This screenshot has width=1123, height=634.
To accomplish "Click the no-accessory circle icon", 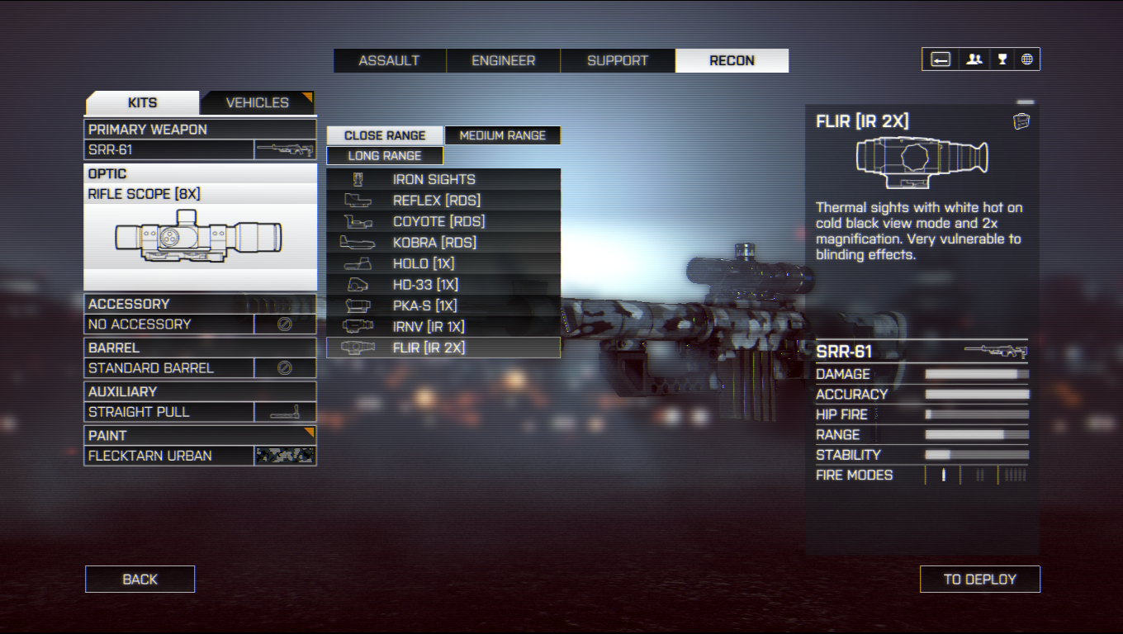I will 285,324.
